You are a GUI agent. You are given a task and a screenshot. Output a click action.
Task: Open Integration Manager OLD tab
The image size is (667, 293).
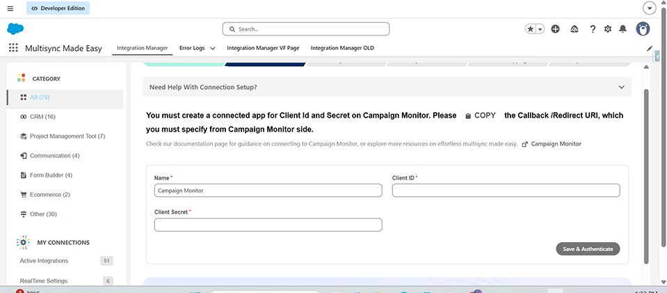coord(342,48)
